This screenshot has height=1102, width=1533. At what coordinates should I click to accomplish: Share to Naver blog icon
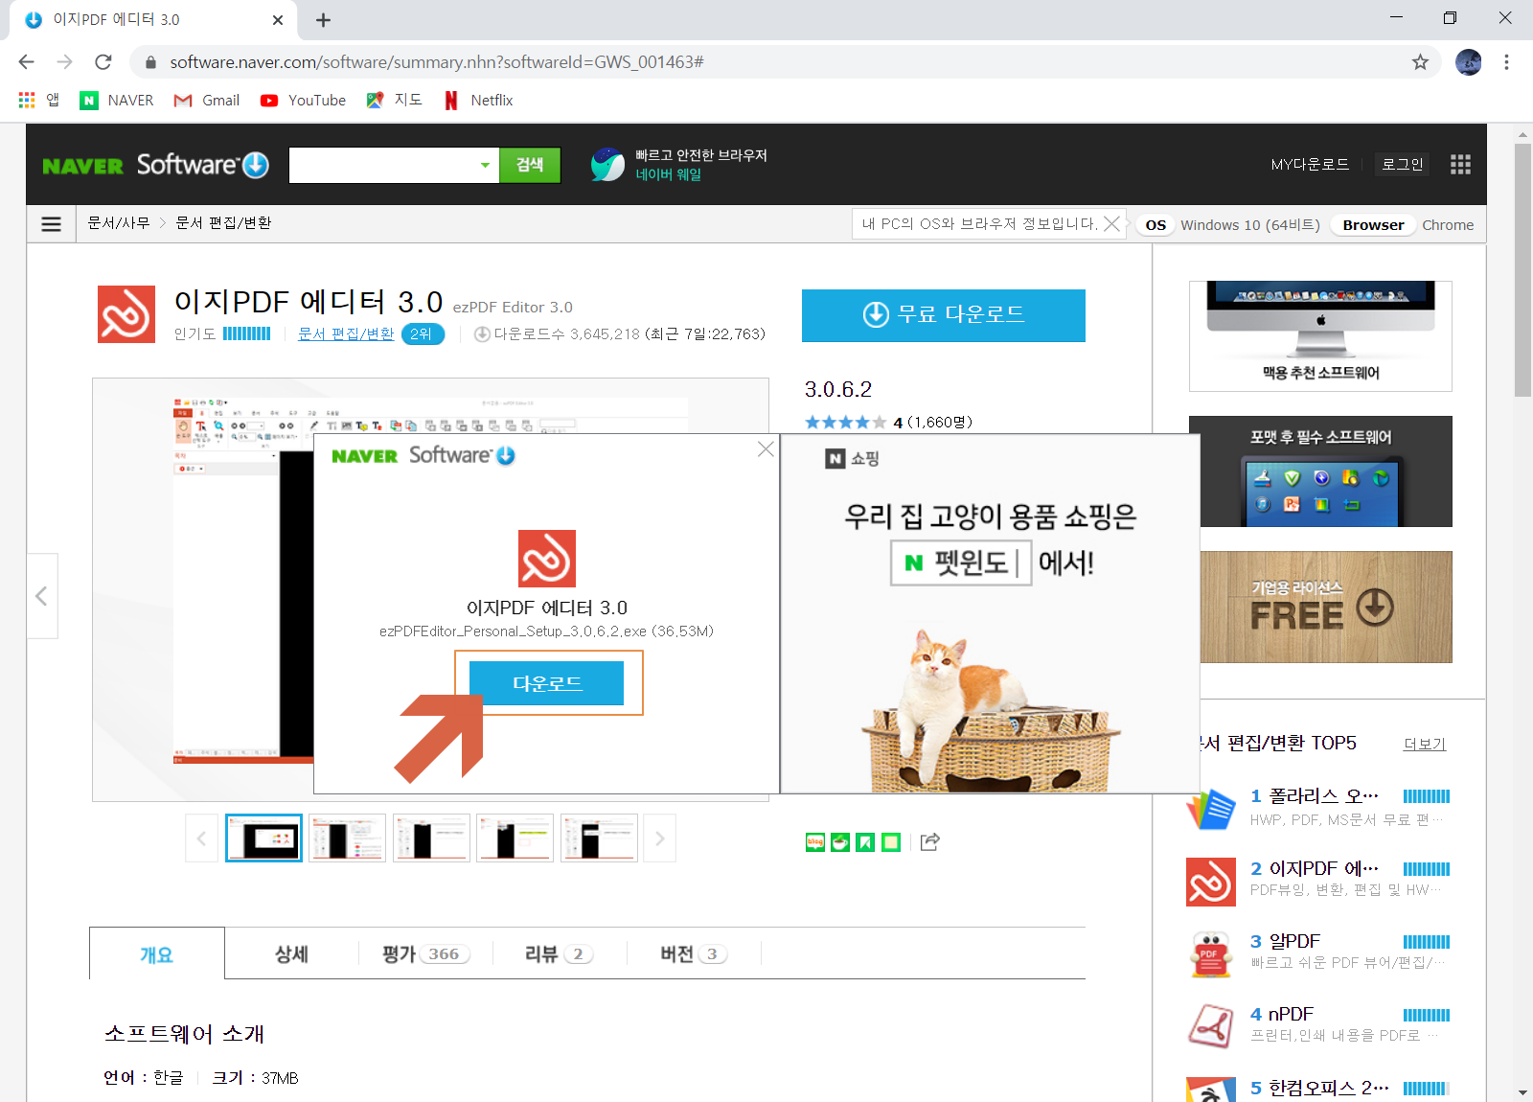click(x=815, y=842)
